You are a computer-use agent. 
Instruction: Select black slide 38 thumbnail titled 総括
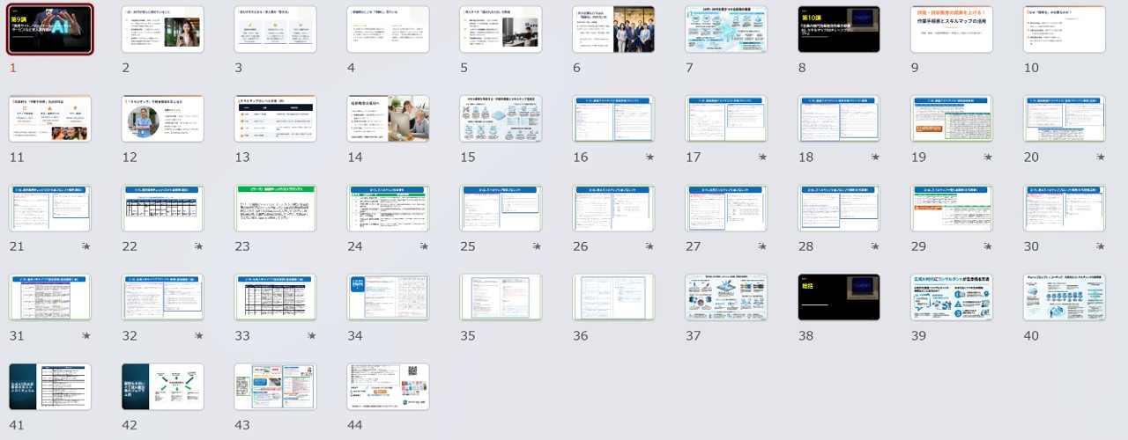point(840,297)
